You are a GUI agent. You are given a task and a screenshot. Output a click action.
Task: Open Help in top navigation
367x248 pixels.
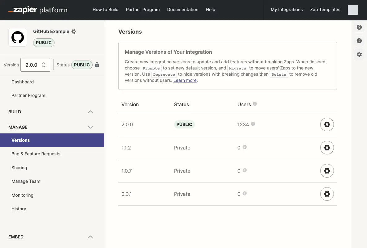[210, 10]
